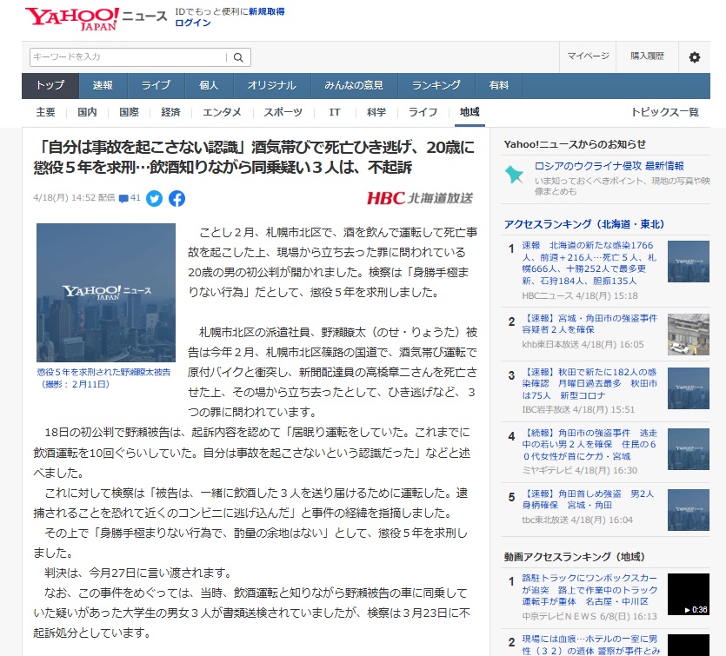Open settings via the gear icon
The image size is (726, 656).
694,57
